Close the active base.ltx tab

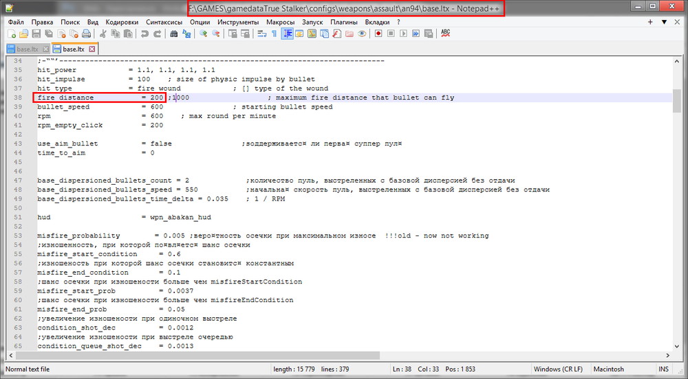[x=92, y=49]
